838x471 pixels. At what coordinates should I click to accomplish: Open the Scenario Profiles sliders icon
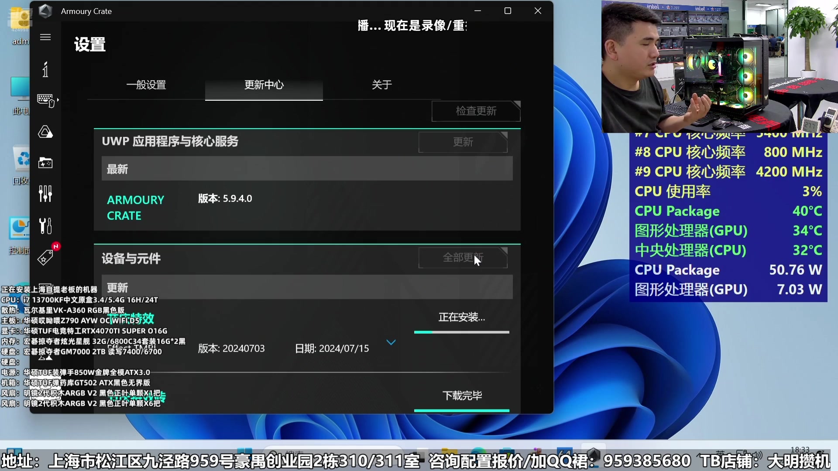tap(45, 194)
